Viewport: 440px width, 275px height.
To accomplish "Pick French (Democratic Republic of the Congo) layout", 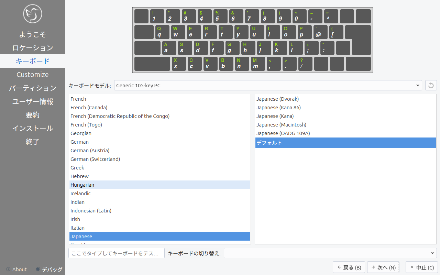I will [x=160, y=116].
